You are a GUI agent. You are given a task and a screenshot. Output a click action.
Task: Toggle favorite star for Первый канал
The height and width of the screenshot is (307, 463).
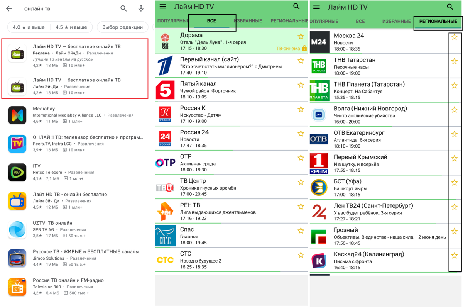pos(301,61)
